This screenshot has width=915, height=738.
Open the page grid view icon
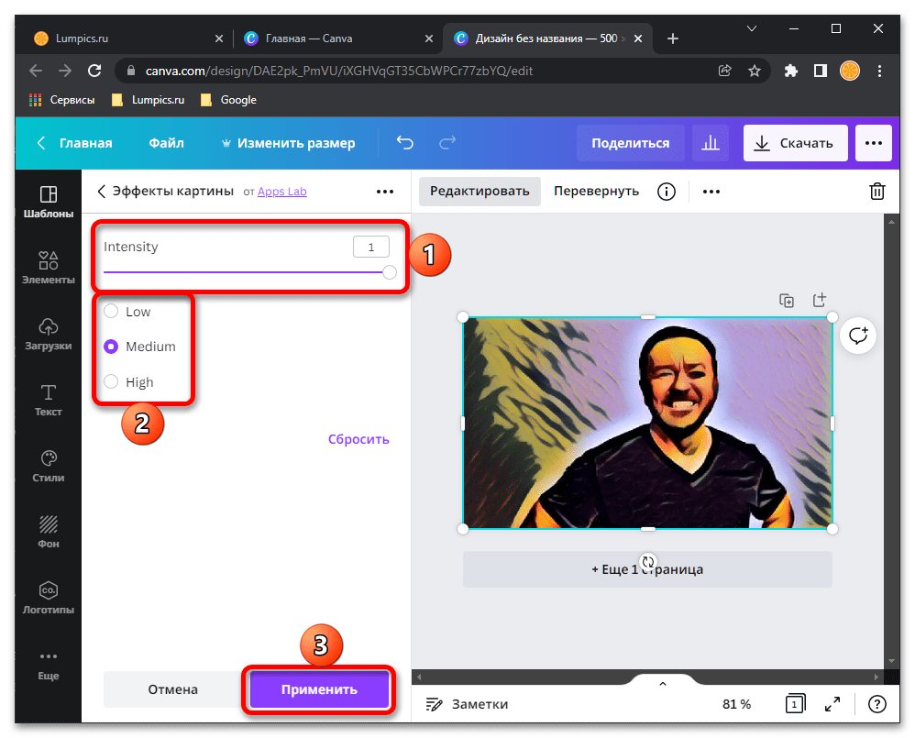(795, 704)
